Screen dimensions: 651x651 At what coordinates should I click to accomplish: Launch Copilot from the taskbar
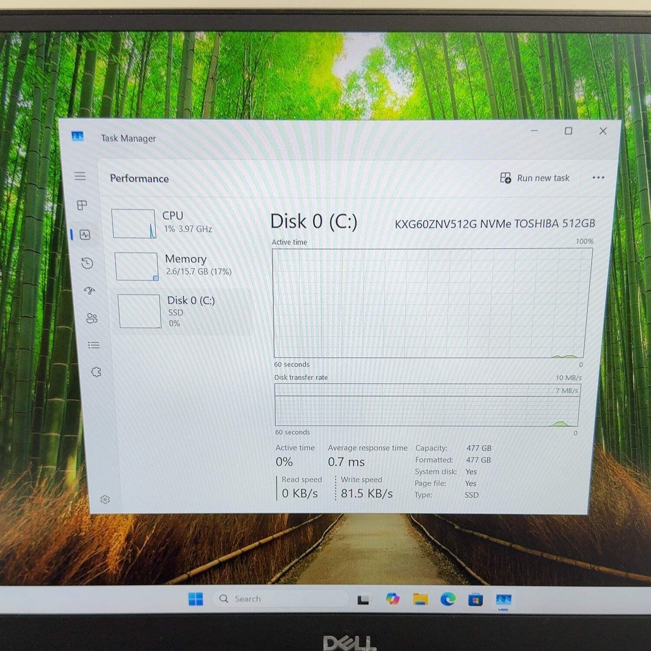392,599
